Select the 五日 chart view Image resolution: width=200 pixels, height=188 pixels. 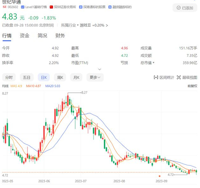tap(27, 77)
